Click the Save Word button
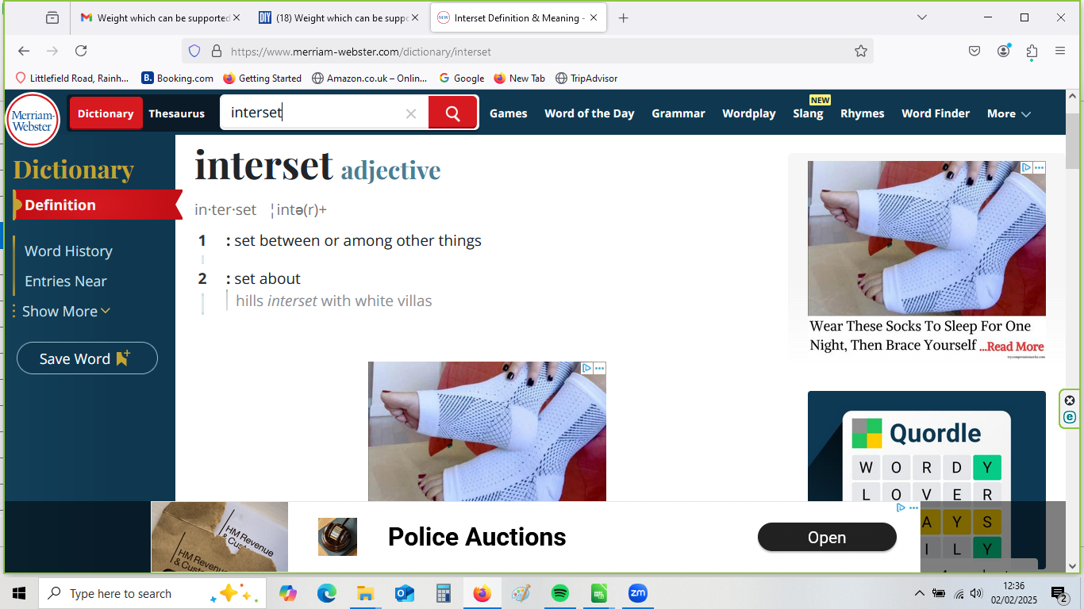Screen dimensions: 1084x609 86,358
